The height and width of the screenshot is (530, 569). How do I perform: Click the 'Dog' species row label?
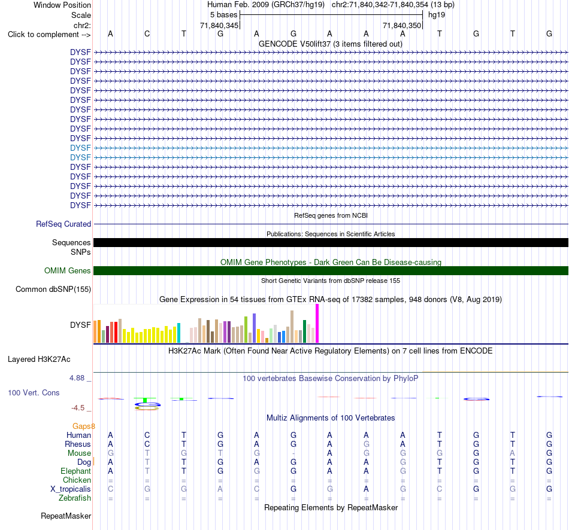pos(84,462)
